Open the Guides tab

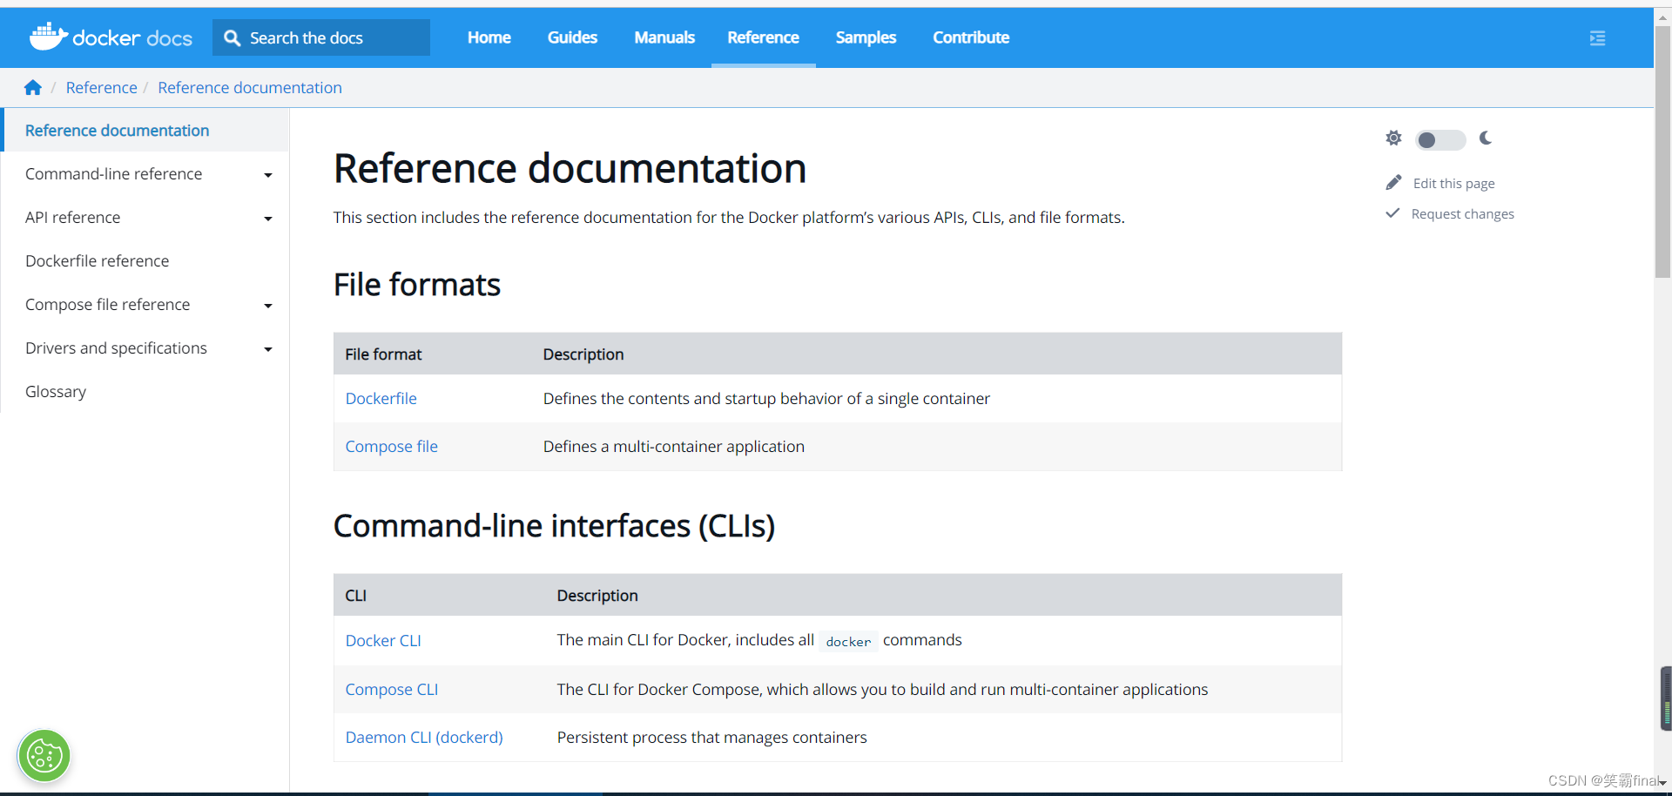pyautogui.click(x=572, y=37)
